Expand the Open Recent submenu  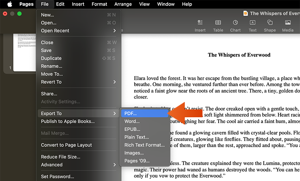pyautogui.click(x=79, y=31)
